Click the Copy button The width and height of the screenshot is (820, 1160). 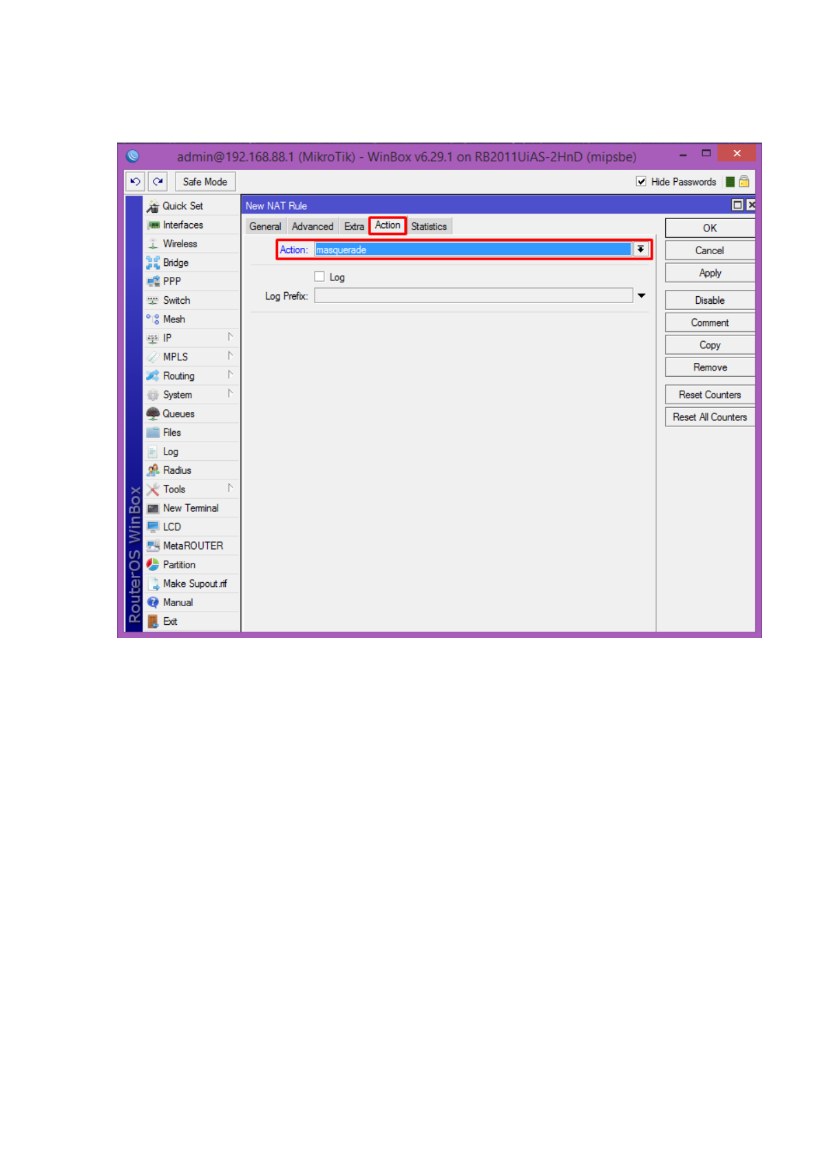tap(710, 345)
